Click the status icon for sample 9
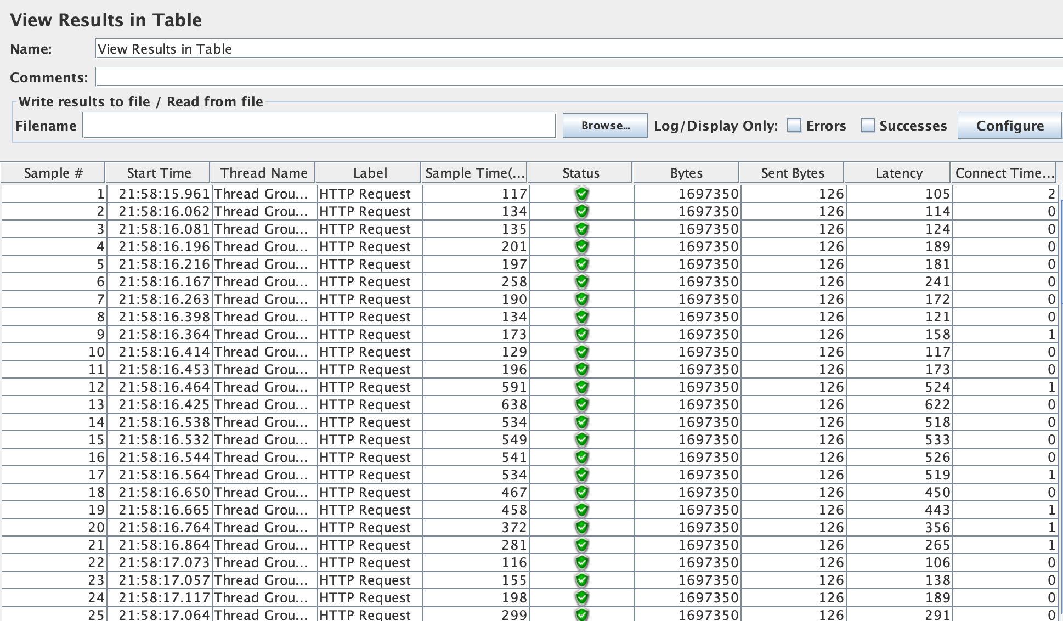The height and width of the screenshot is (621, 1063). pyautogui.click(x=581, y=334)
